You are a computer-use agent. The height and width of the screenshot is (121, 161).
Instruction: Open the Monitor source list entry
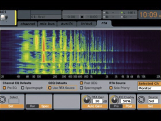click(149, 88)
